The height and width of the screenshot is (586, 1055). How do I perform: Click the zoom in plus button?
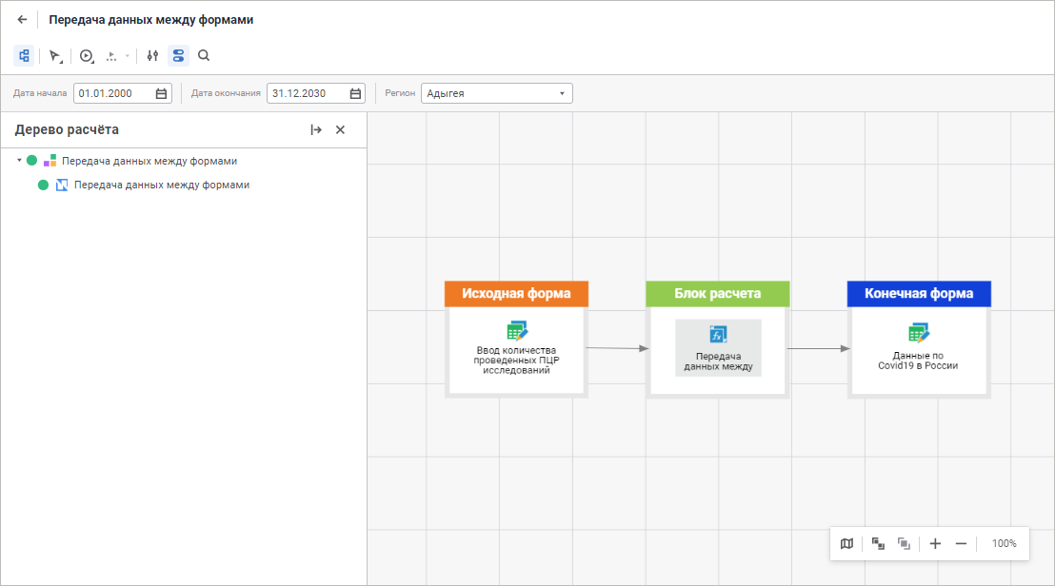coord(935,543)
